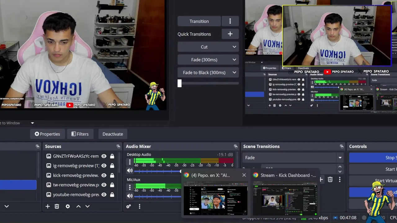Toggle visibility of kick-removebg-preview source

pos(104,175)
